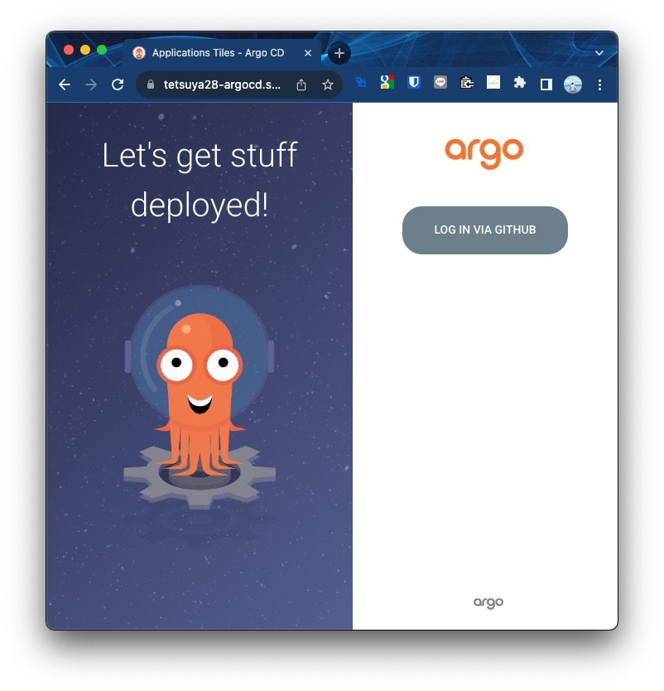Click the orange argo logo
This screenshot has height=691, width=664.
[x=484, y=153]
